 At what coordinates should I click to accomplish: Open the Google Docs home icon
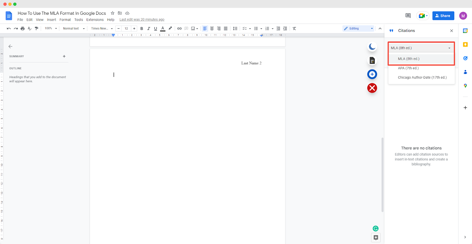point(9,16)
